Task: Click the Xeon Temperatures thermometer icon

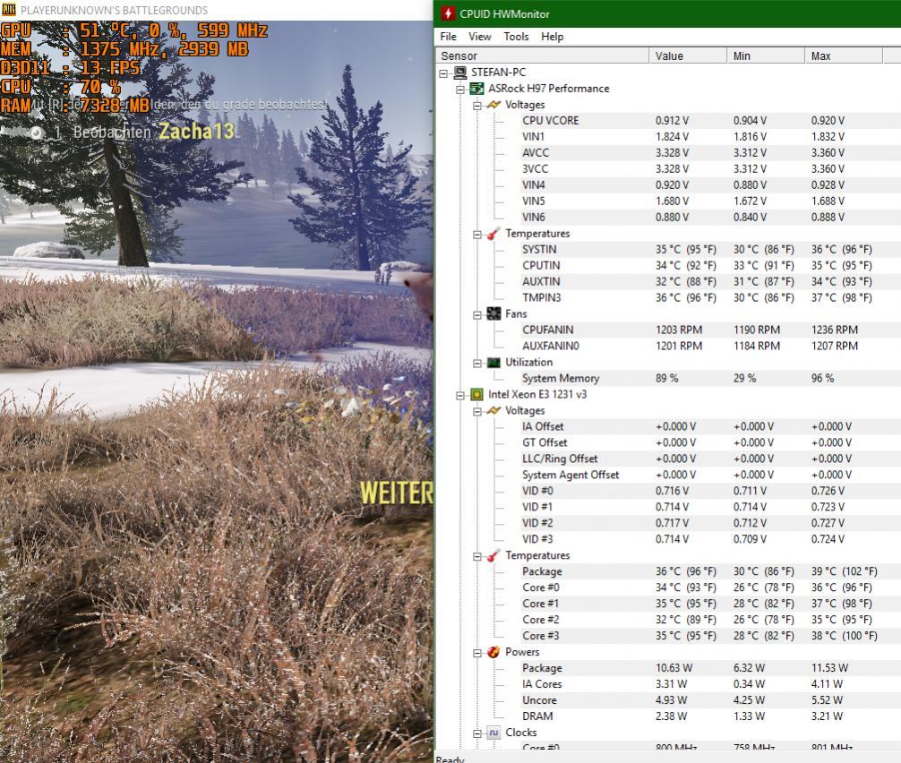Action: click(493, 555)
